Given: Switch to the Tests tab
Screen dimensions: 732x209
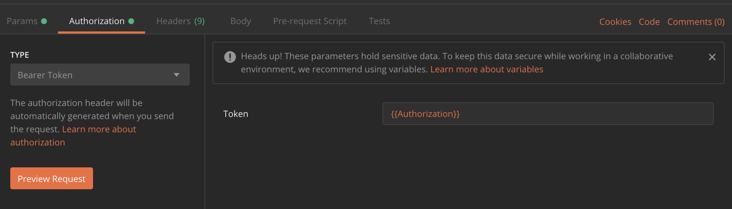Looking at the screenshot, I should [379, 21].
